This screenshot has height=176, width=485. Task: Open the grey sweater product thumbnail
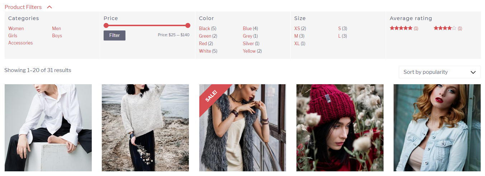click(145, 128)
